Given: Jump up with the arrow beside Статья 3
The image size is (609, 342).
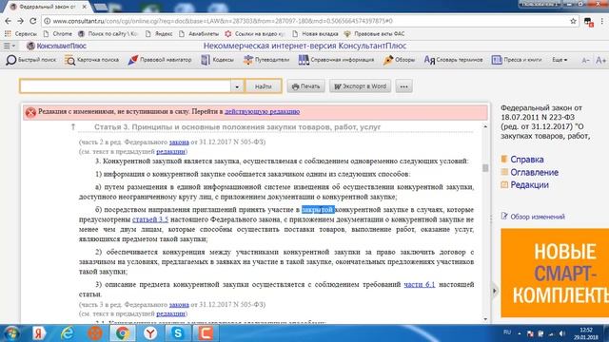Looking at the screenshot, I should [72, 126].
